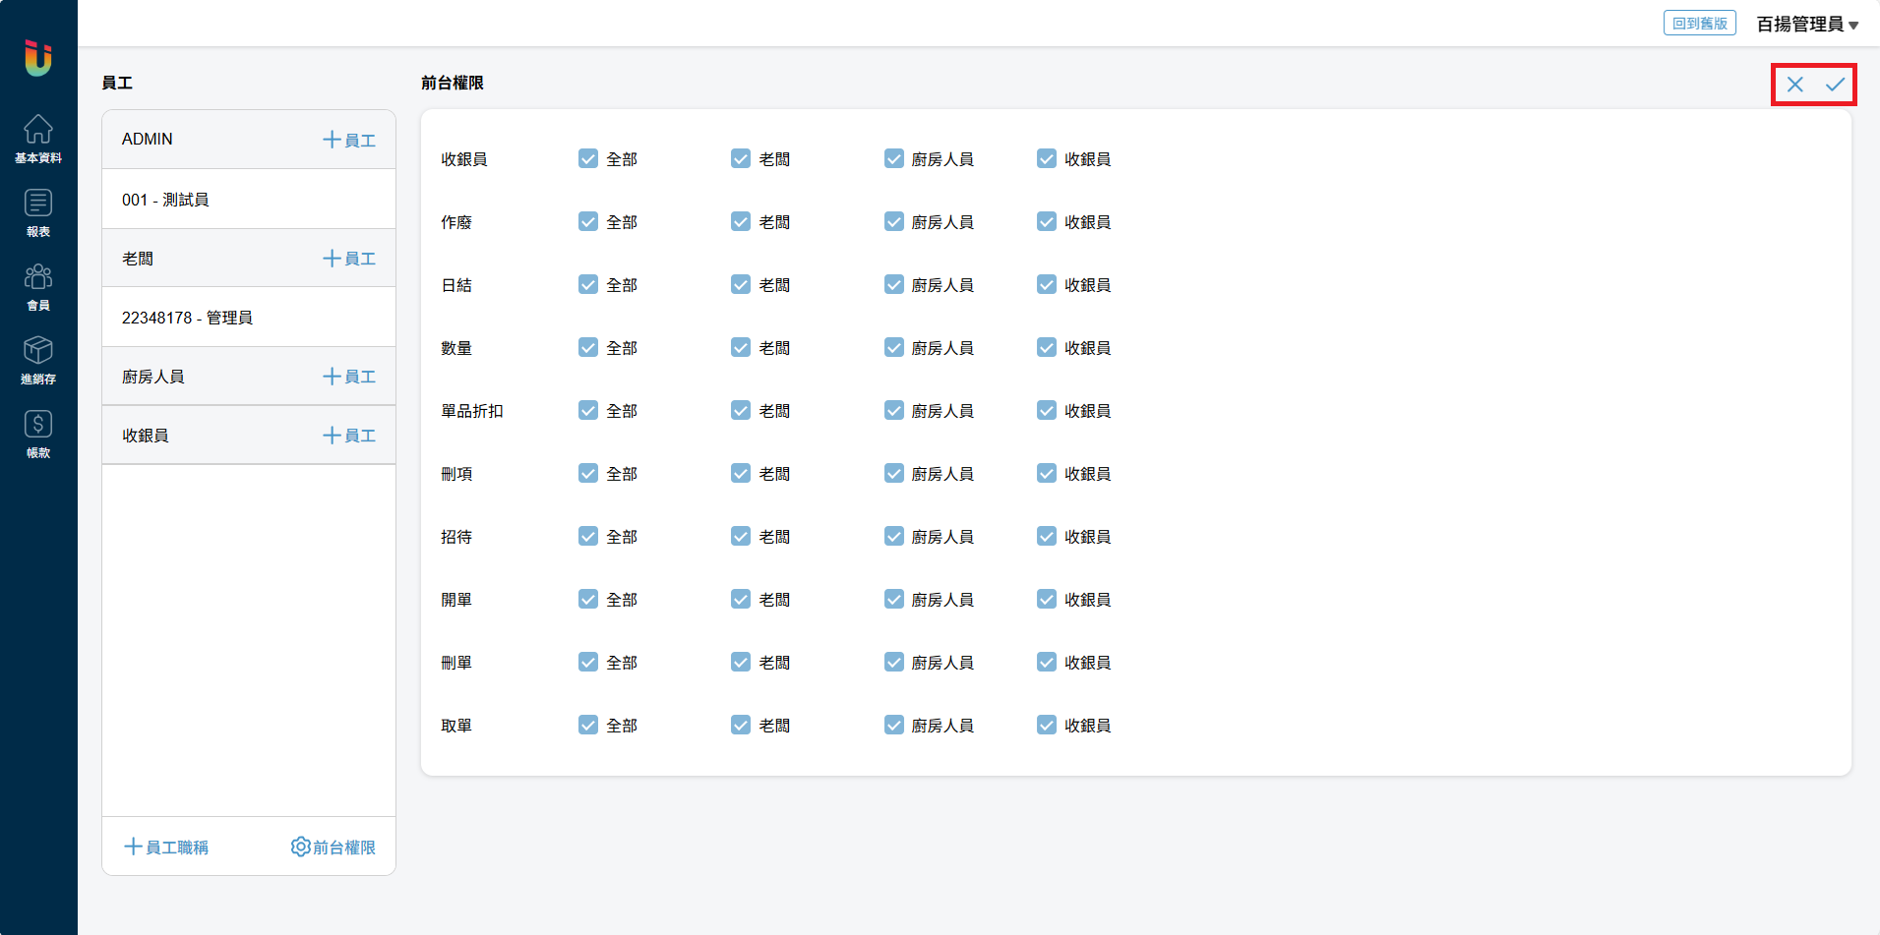This screenshot has height=935, width=1880.
Task: Cancel editing with the X icon
Action: pos(1794,85)
